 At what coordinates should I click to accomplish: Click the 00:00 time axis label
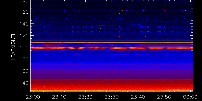coord(190,97)
